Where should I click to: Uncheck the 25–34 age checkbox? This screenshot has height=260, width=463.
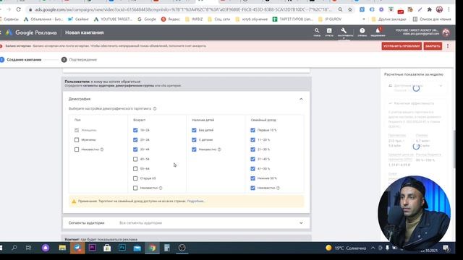coord(135,139)
